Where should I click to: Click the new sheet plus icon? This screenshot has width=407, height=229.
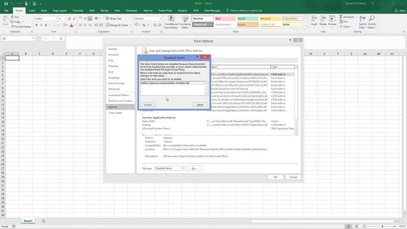click(44, 221)
